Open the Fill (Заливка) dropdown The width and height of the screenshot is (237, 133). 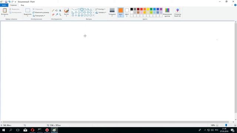coord(101,13)
